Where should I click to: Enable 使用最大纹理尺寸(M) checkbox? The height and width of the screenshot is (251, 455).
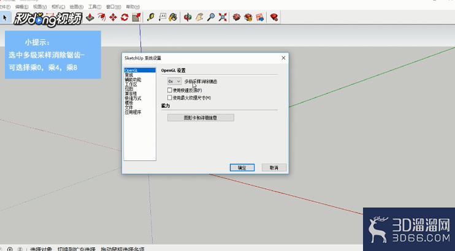click(x=170, y=98)
